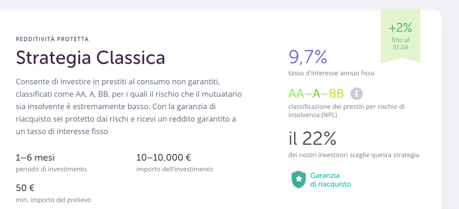Click the il 22% investors statistic
Screen dimensions: 459x209
[312, 138]
